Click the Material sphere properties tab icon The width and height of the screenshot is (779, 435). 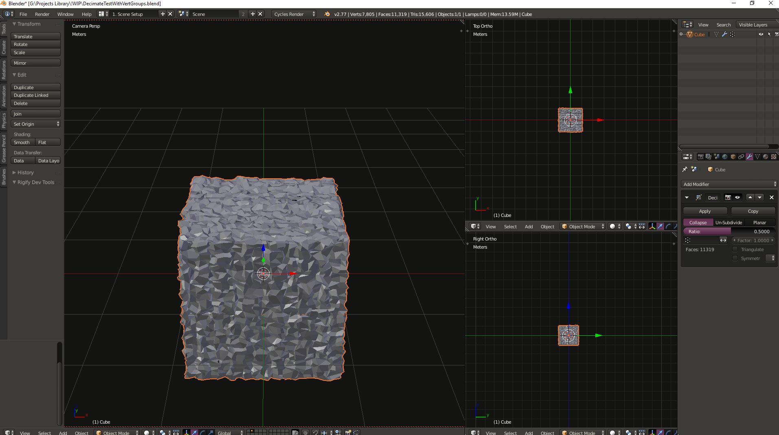pos(766,157)
